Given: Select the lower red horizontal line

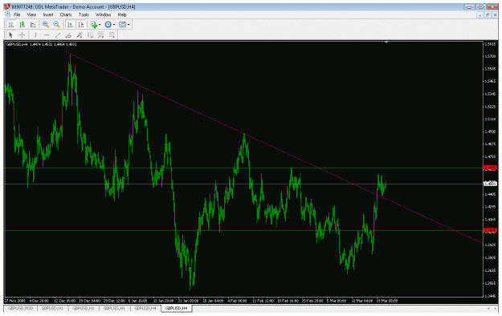Looking at the screenshot, I should coord(243,230).
